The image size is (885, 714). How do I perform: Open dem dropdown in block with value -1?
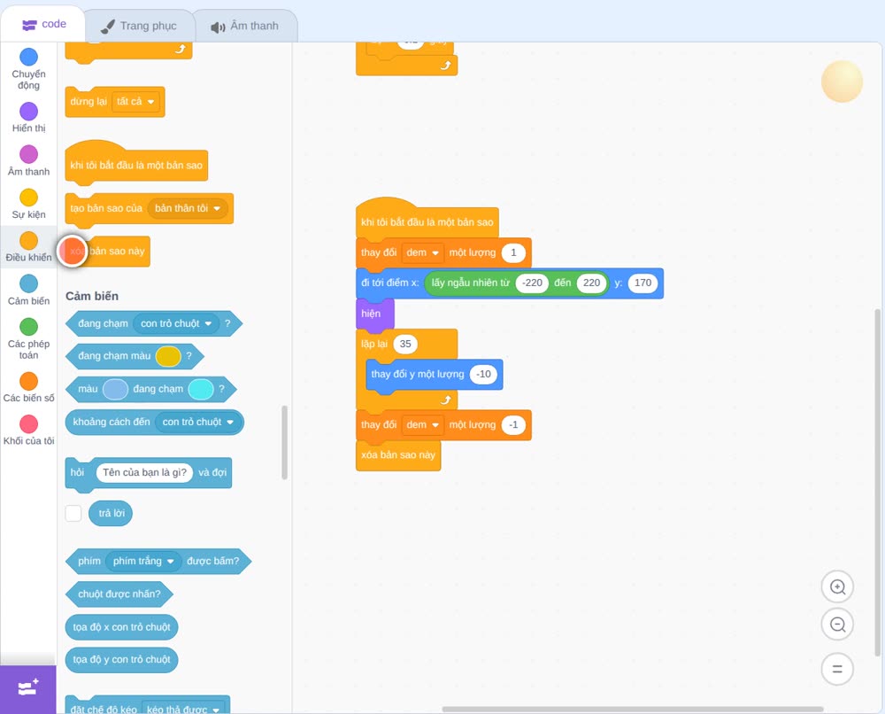tap(422, 425)
